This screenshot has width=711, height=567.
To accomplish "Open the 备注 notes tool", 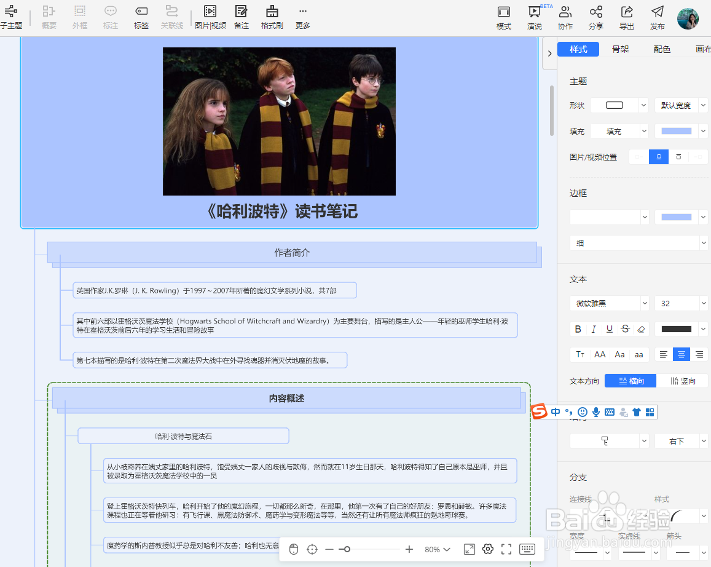I will click(x=242, y=17).
